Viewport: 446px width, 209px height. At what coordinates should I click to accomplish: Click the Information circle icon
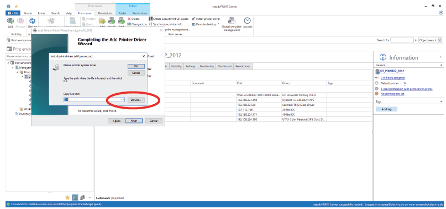click(383, 57)
